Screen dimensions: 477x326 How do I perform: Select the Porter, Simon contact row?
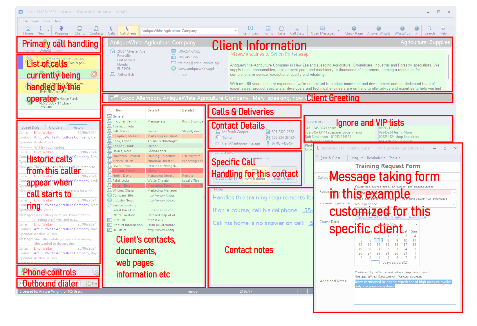155,185
